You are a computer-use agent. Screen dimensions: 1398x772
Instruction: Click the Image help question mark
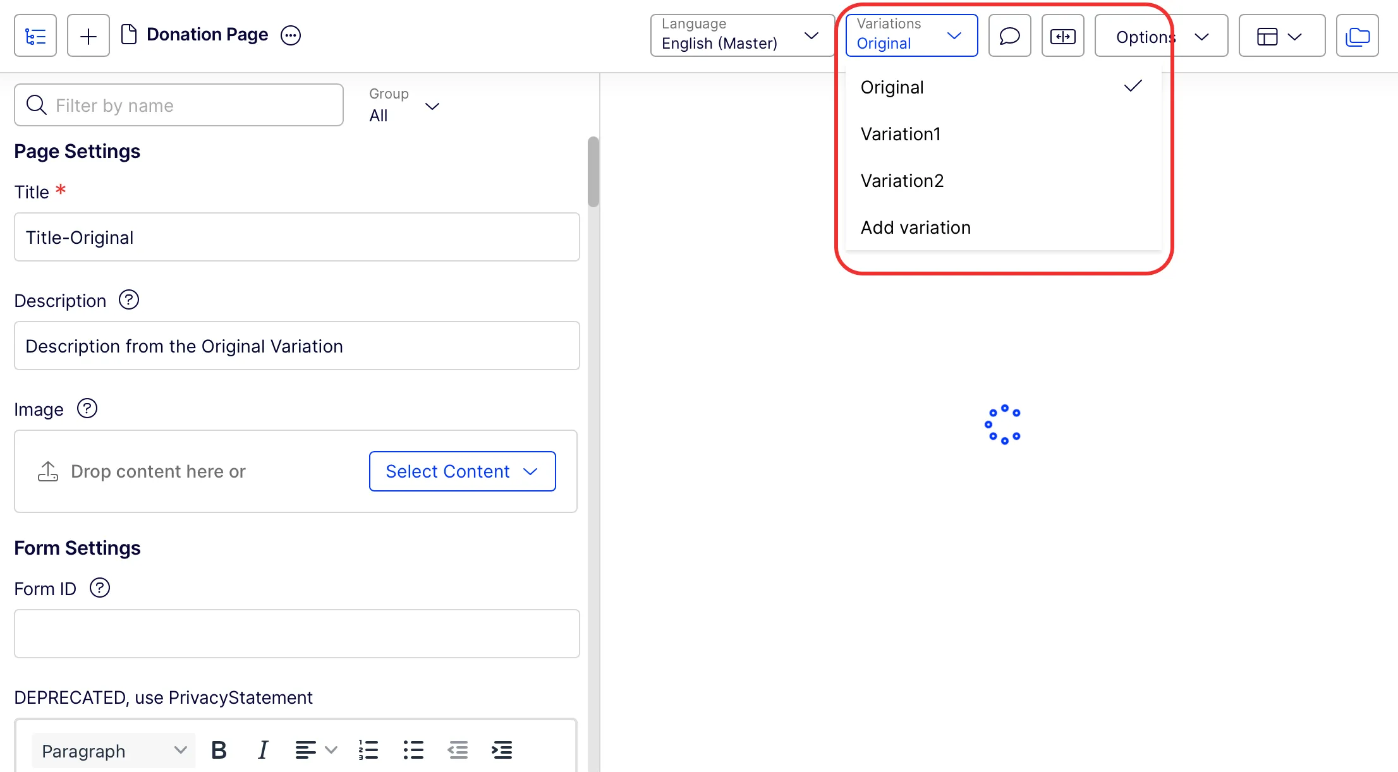click(x=87, y=408)
